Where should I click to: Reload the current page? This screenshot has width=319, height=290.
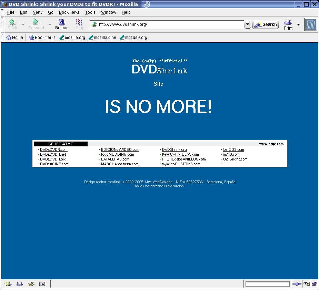[62, 24]
